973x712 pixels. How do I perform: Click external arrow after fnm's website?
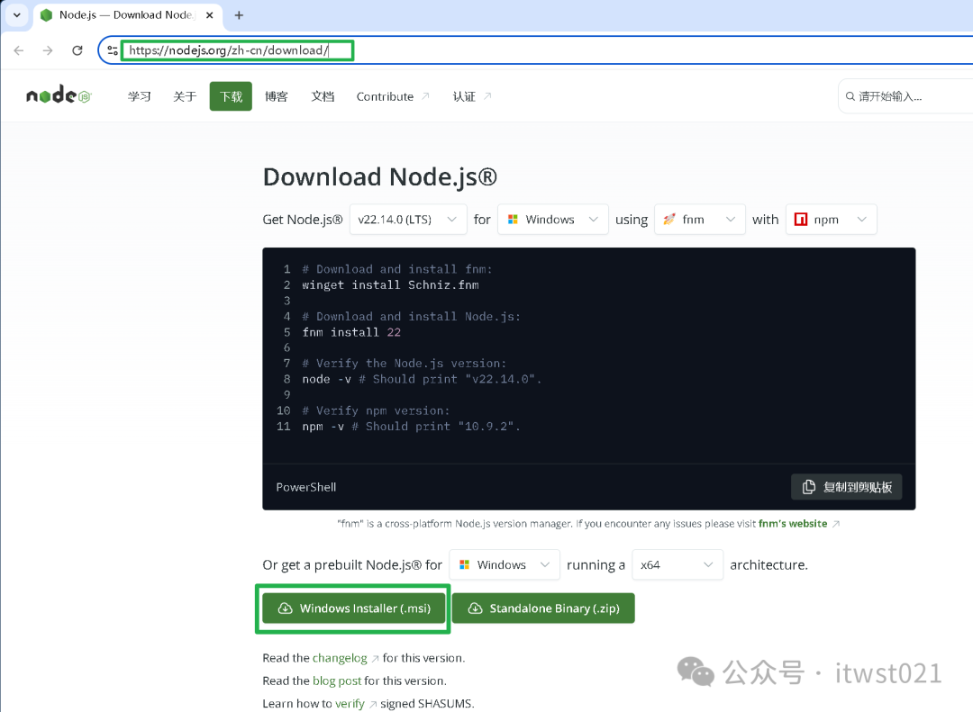coord(836,524)
